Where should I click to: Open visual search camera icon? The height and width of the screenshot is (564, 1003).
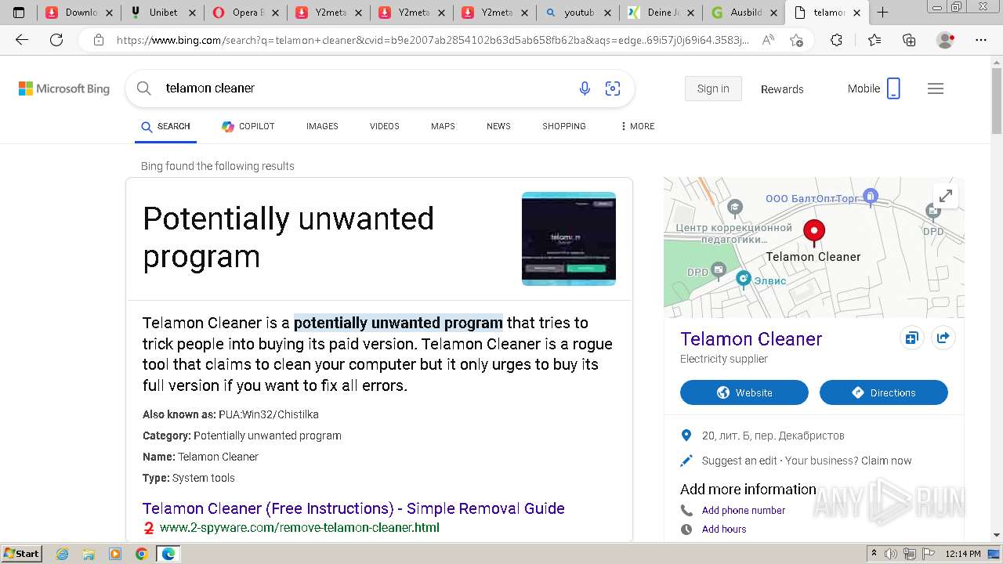click(x=613, y=89)
